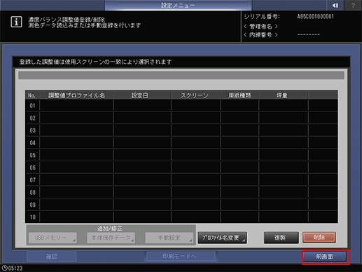The image size is (362, 272).
Task: Select the 設定メニュー tab
Action: click(178, 5)
